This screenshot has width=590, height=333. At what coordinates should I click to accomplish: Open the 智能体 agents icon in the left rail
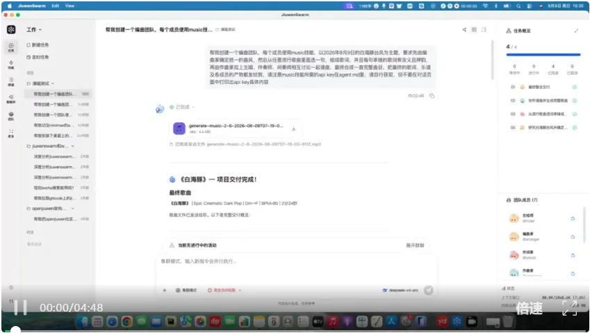pos(11,99)
